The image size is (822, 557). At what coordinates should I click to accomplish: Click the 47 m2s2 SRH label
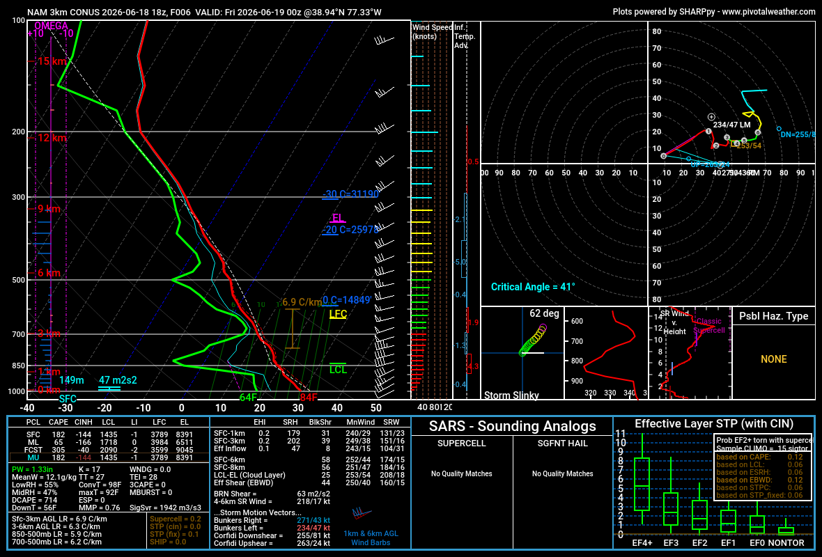118,380
